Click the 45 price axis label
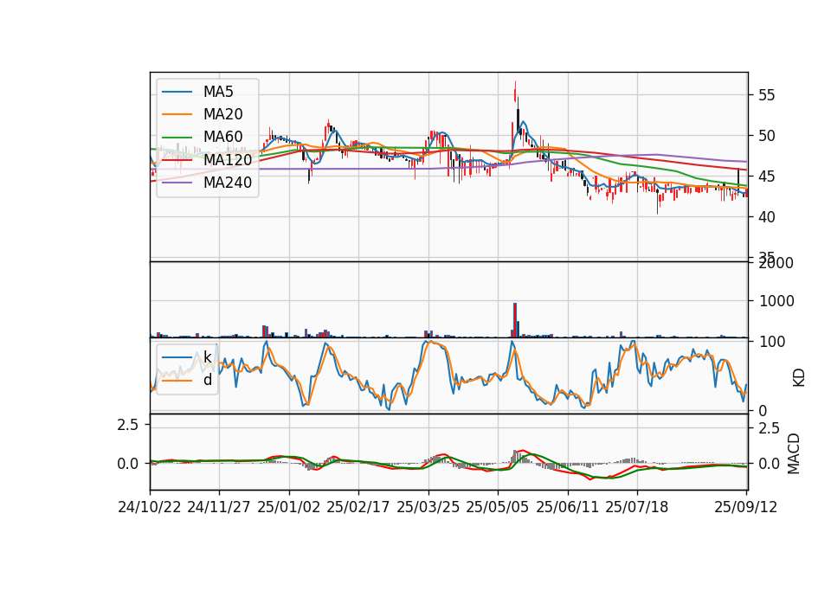Screen dimensions: 831x597 pyautogui.click(x=766, y=177)
